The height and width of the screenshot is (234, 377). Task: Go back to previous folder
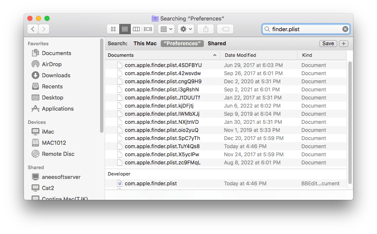click(33, 29)
